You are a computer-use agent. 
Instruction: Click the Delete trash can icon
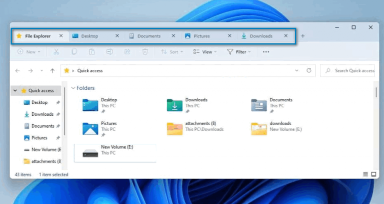tap(145, 52)
